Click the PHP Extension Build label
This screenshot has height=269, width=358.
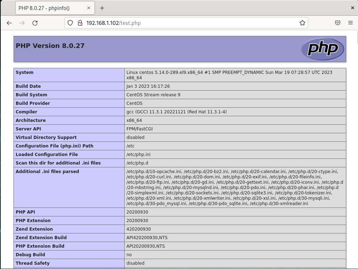coord(40,246)
